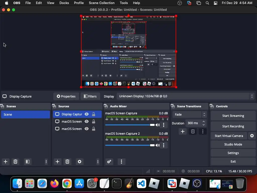Lock the Display Capture source

click(94, 114)
